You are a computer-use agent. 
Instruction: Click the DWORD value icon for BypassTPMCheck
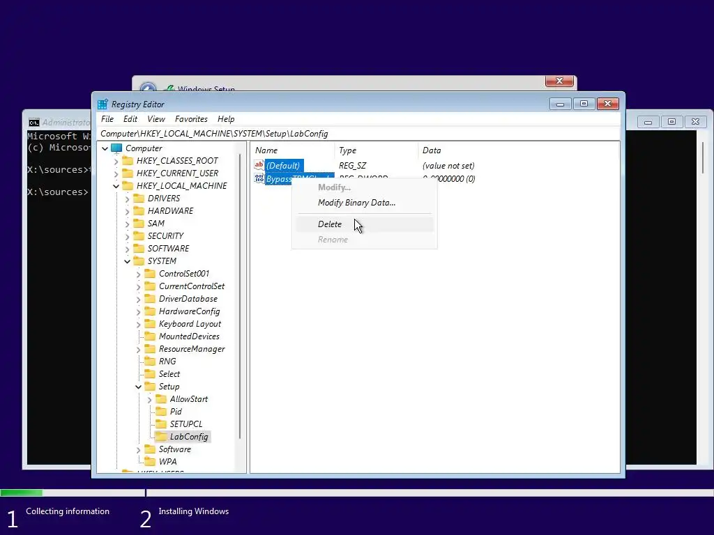tap(259, 178)
